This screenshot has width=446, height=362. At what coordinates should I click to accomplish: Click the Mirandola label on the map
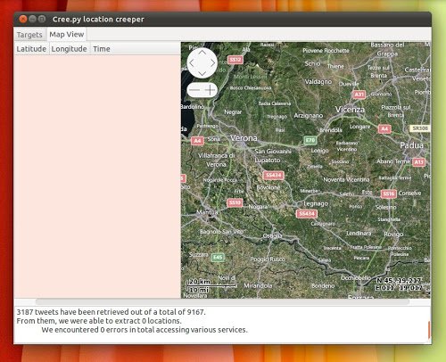(258, 285)
